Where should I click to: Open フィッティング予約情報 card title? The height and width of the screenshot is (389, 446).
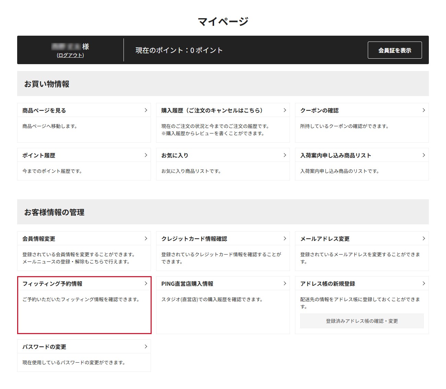[52, 284]
